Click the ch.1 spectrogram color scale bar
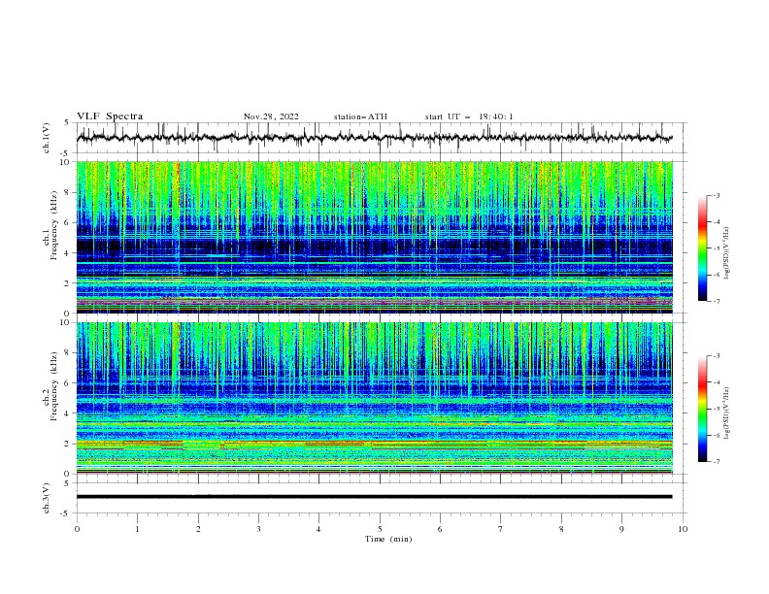769x594 pixels. [703, 248]
